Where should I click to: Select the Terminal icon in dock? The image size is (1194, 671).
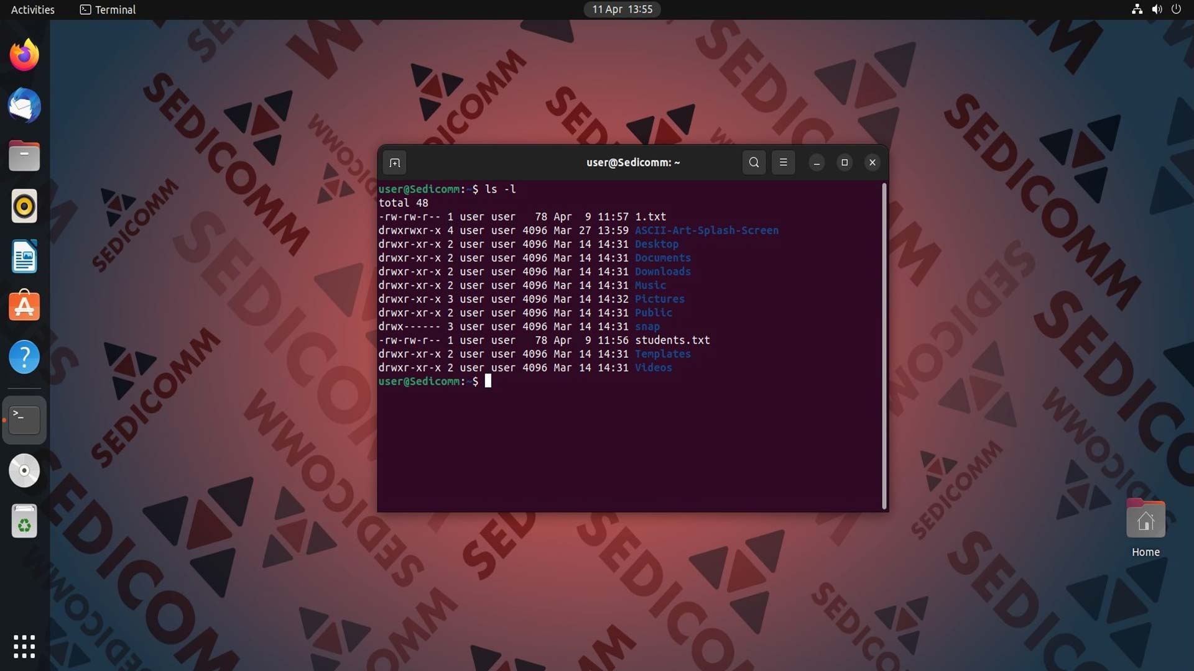24,420
